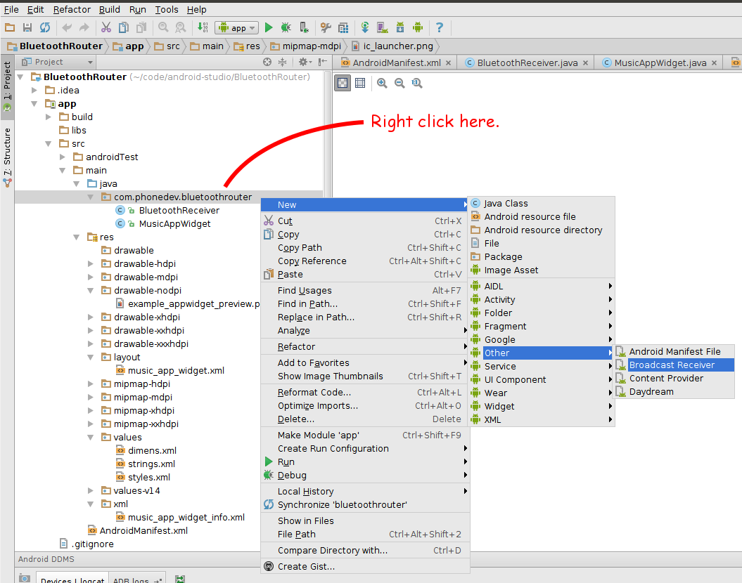
Task: Start debugging with the bug icon
Action: click(x=285, y=27)
